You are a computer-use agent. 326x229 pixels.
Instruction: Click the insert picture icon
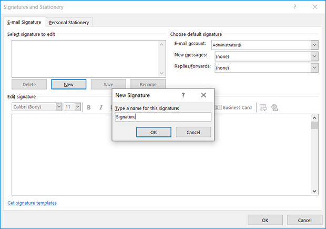pyautogui.click(x=263, y=107)
